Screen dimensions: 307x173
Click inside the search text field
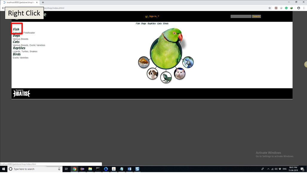tap(241, 16)
